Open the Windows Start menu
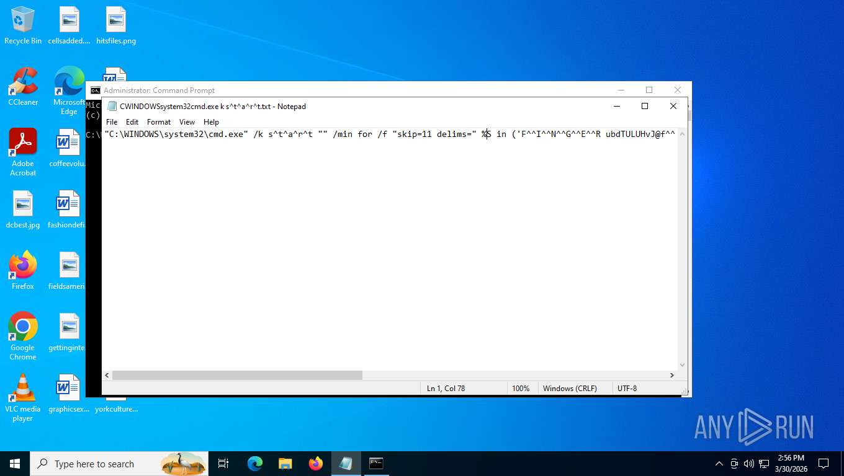 [x=15, y=464]
